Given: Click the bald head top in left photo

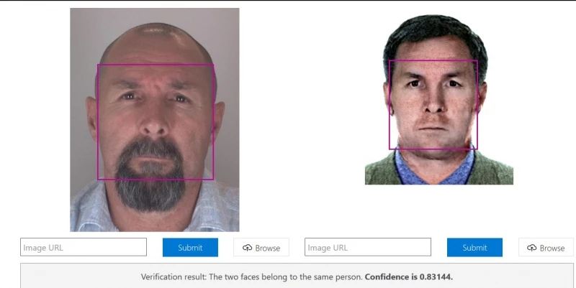Looking at the screenshot, I should [156, 40].
